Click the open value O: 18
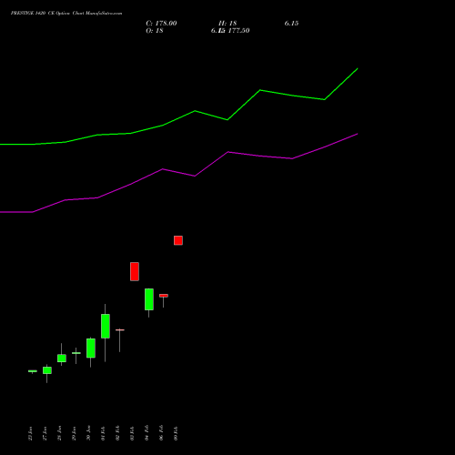The height and width of the screenshot is (455, 455). [x=155, y=31]
